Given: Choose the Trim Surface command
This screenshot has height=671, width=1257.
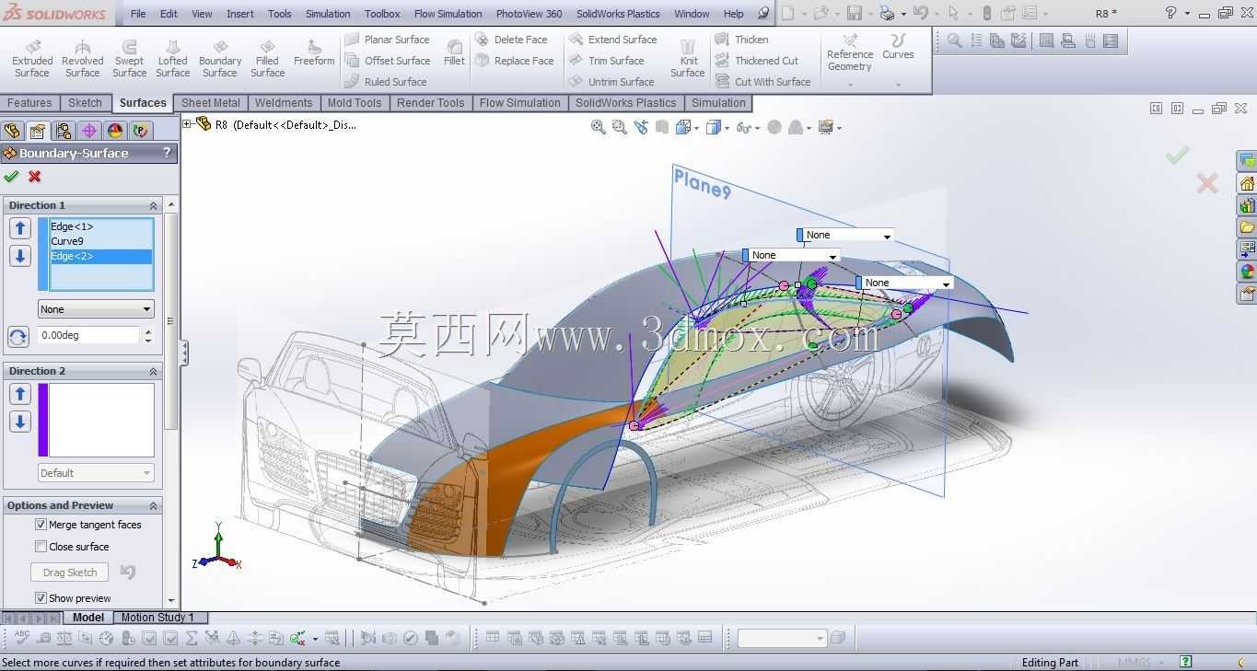Looking at the screenshot, I should click(x=607, y=61).
